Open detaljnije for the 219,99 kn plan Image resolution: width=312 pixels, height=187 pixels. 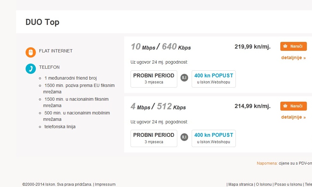point(293,58)
